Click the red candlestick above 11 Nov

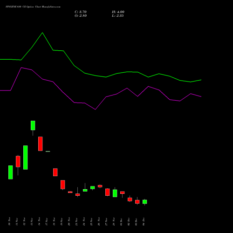click(x=18, y=162)
